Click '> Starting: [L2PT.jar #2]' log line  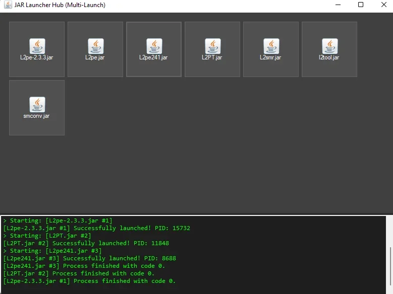(47, 236)
